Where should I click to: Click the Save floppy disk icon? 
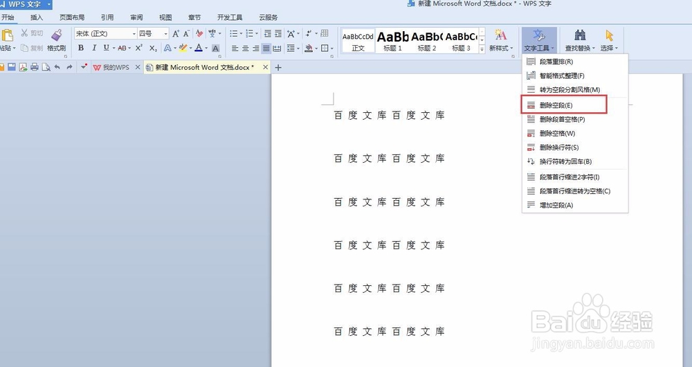12,67
